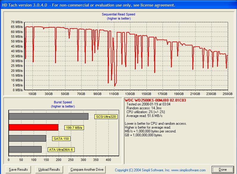Click the 'CPU utilization: 2%' line

146,112
